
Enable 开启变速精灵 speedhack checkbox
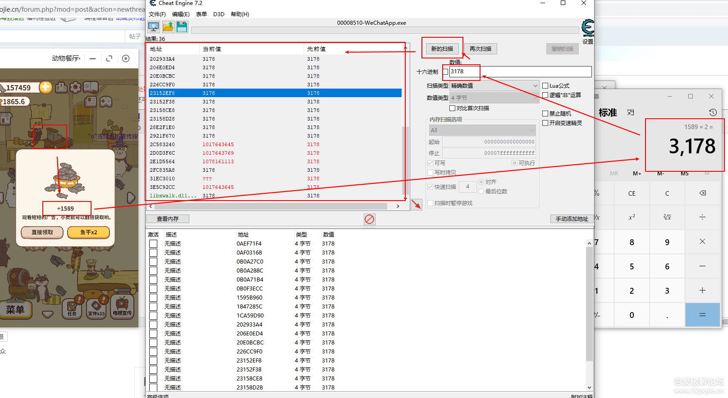tap(545, 123)
